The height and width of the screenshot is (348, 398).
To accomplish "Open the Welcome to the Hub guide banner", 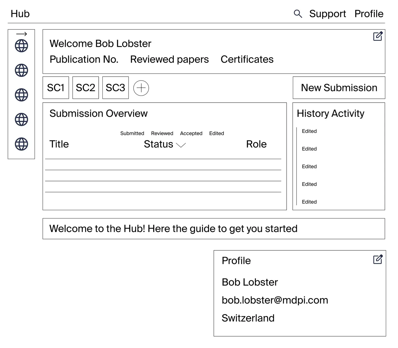I will [214, 229].
